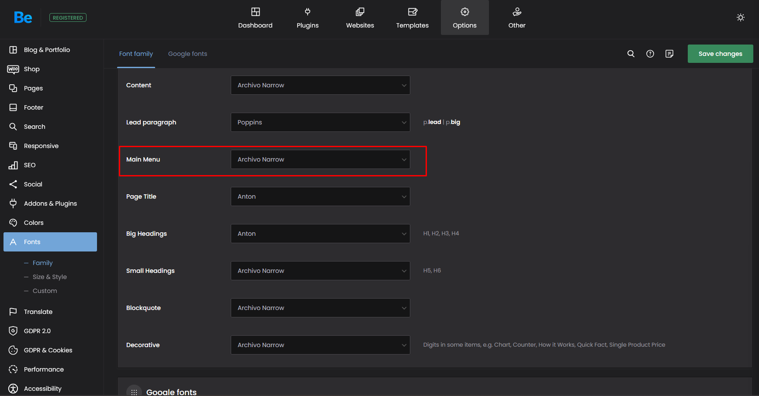Open Size & Style submenu under Fonts
Screen dimensions: 759x396
49,277
